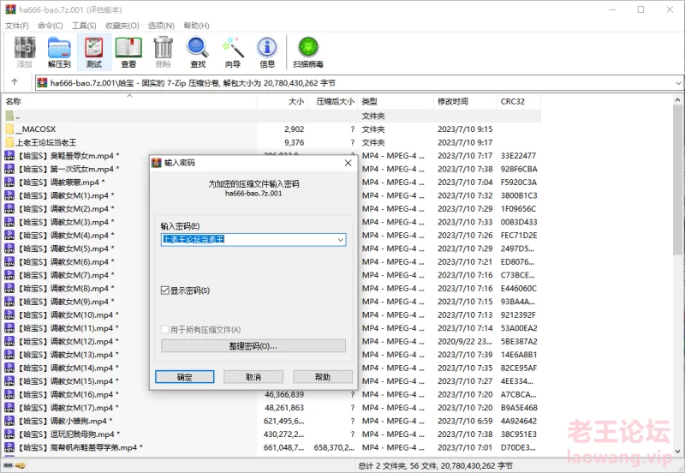Select the _MACOSX folder icon
Image resolution: width=685 pixels, height=473 pixels.
(x=9, y=129)
